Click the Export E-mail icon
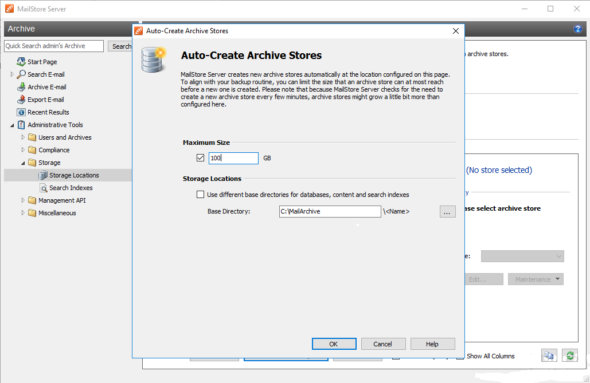Viewport: 590px width, 383px height. click(21, 100)
